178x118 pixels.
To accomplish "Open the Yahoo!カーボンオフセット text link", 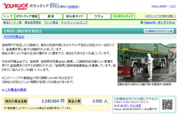I will point(159,22).
